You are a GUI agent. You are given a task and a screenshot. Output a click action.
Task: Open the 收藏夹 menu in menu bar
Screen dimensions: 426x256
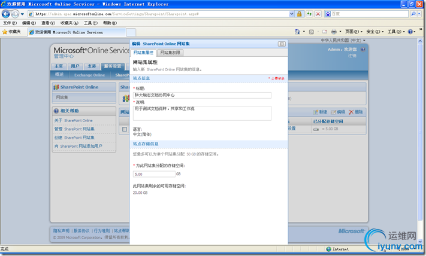(70, 23)
